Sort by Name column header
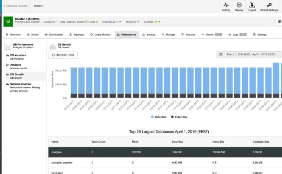Viewport: 282px width, 174px height. point(55,142)
